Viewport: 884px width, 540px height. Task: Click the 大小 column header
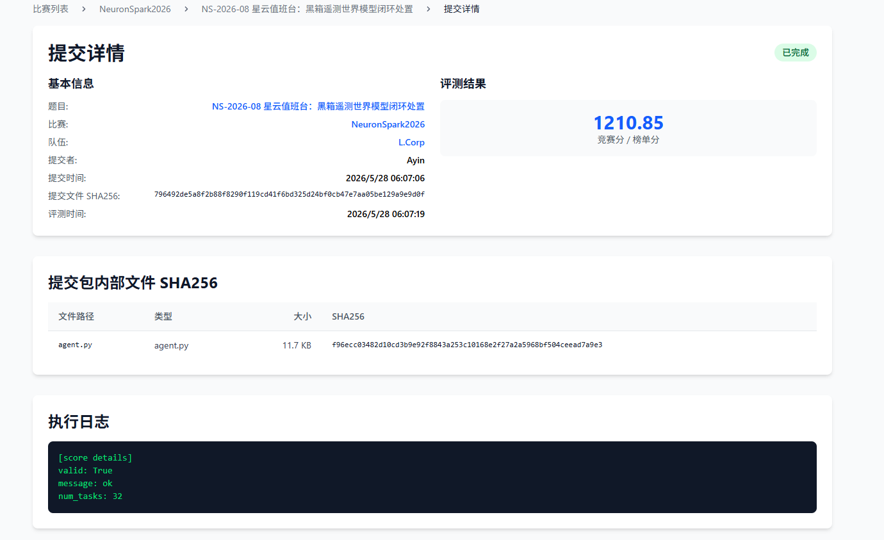302,316
